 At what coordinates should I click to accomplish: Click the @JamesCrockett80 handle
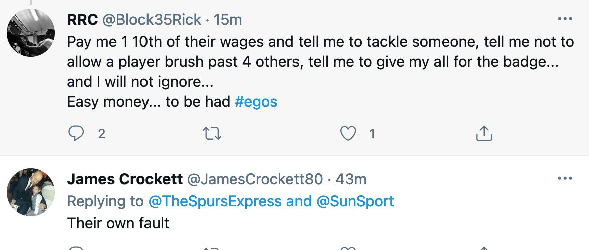pyautogui.click(x=254, y=179)
